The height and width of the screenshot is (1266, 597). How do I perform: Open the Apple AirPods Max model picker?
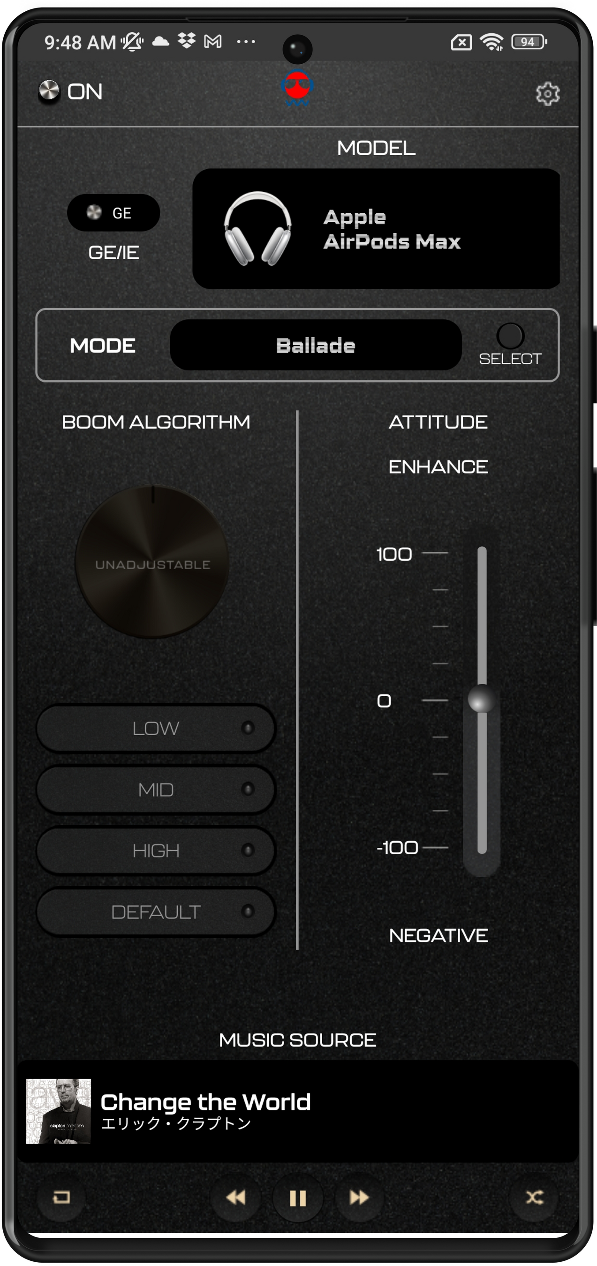tap(376, 228)
